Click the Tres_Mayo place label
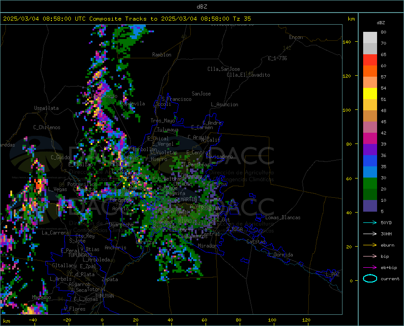This screenshot has height=326, width=404. click(163, 121)
